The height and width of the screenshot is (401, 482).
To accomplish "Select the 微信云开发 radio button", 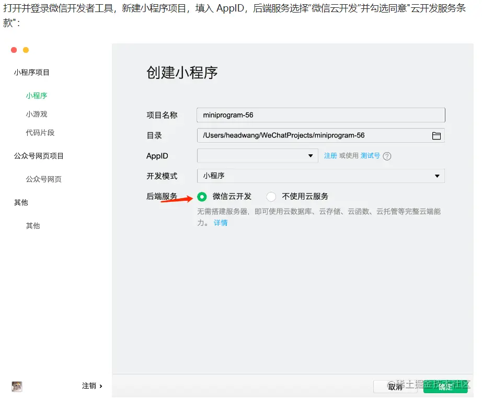I will 202,197.
